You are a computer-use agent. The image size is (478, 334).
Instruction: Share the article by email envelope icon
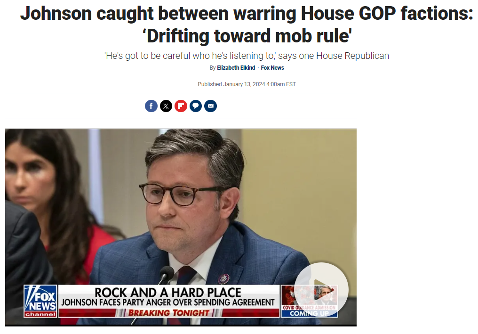(x=211, y=106)
